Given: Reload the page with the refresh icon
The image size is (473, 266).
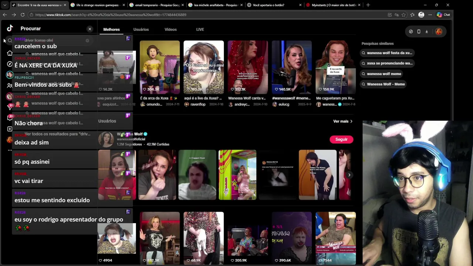Looking at the screenshot, I should (x=23, y=15).
